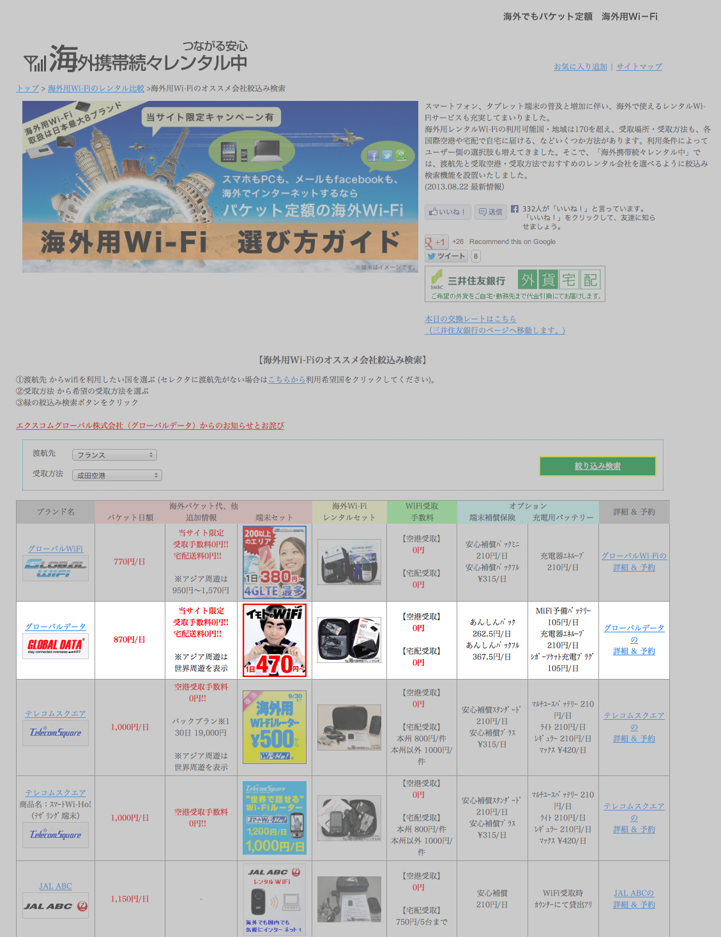Click the グローバルデータ brand name link
Screen dimensions: 721x937
pos(56,627)
